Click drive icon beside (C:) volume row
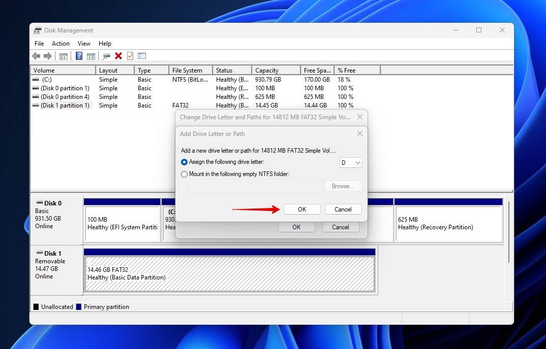Image resolution: width=546 pixels, height=349 pixels. pyautogui.click(x=36, y=80)
